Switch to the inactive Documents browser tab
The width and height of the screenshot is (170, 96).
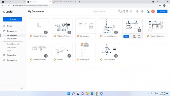click(x=14, y=2)
